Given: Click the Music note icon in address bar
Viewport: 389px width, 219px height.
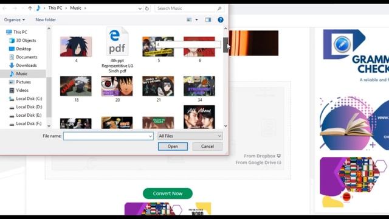Looking at the screenshot, I should [x=38, y=8].
